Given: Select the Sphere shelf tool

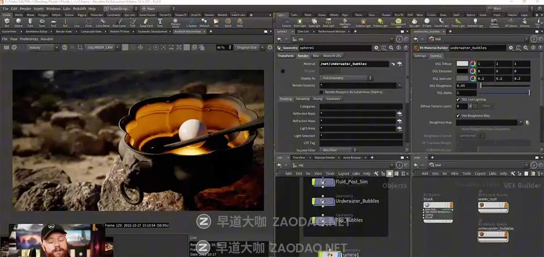Looking at the screenshot, I should pos(18,23).
